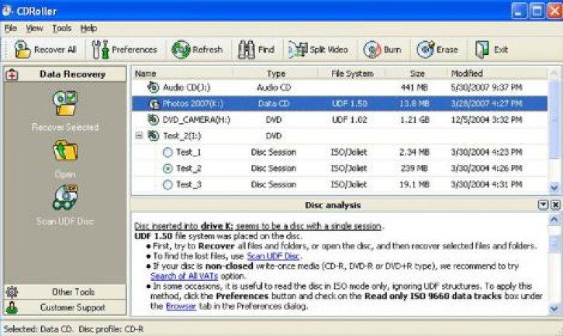Click the Refresh toolbar icon

pyautogui.click(x=181, y=49)
